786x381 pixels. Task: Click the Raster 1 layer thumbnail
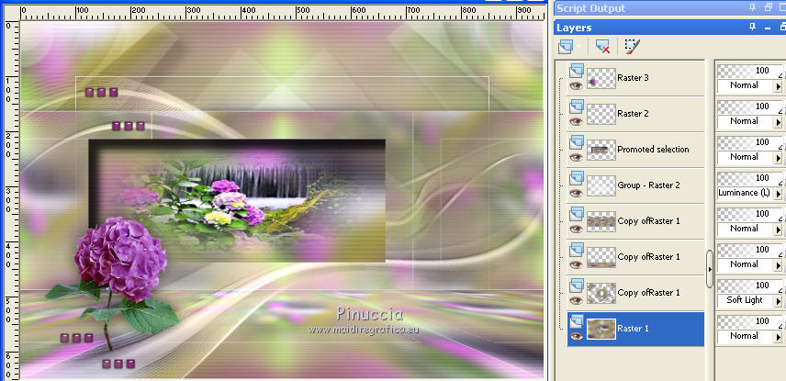pyautogui.click(x=601, y=329)
